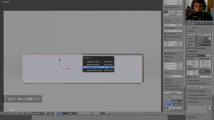Open the 24 fps frame rate dropdown
The height and width of the screenshot is (120, 214).
[x=205, y=72]
